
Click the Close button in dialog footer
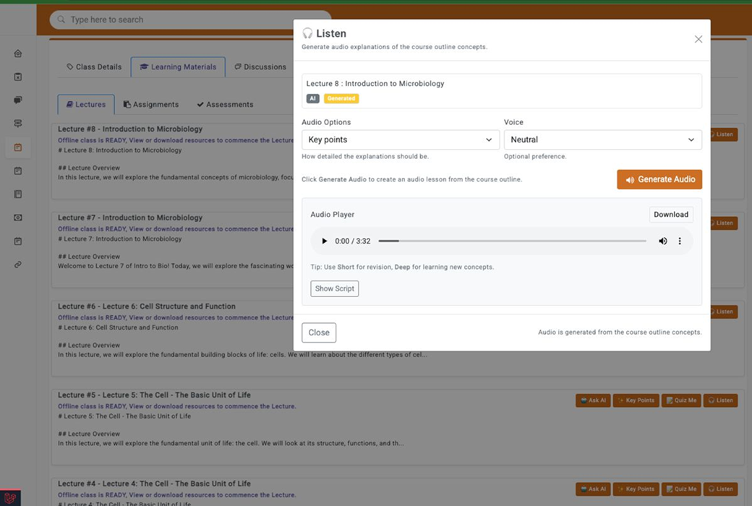[319, 333]
